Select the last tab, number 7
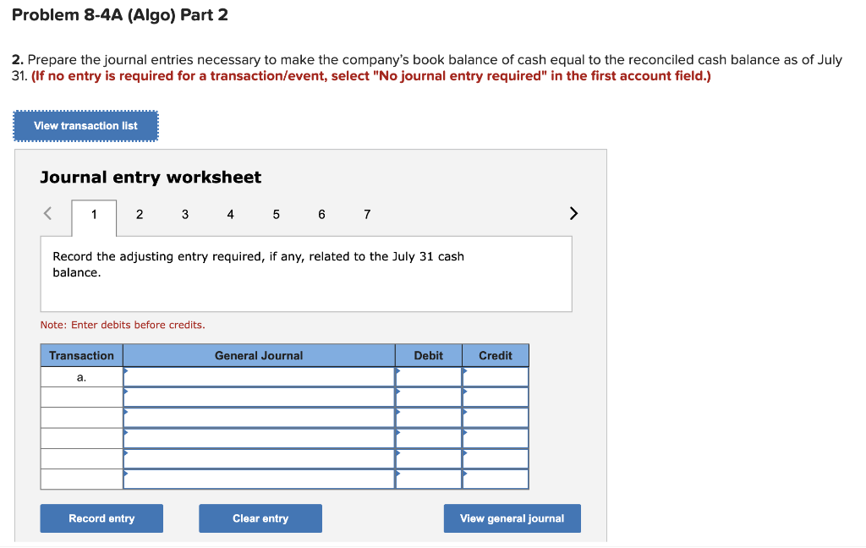This screenshot has height=548, width=866. (367, 215)
